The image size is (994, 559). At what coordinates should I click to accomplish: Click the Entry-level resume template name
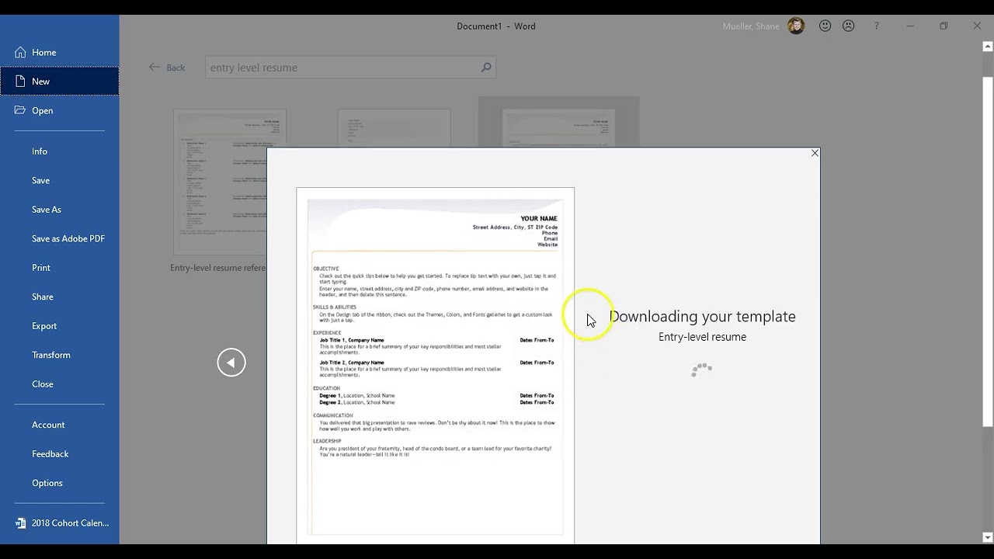[x=702, y=337]
